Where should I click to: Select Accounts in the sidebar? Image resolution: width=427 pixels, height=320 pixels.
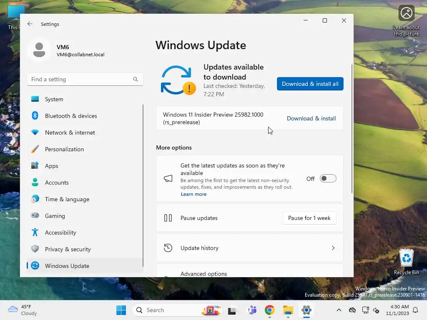click(x=85, y=182)
